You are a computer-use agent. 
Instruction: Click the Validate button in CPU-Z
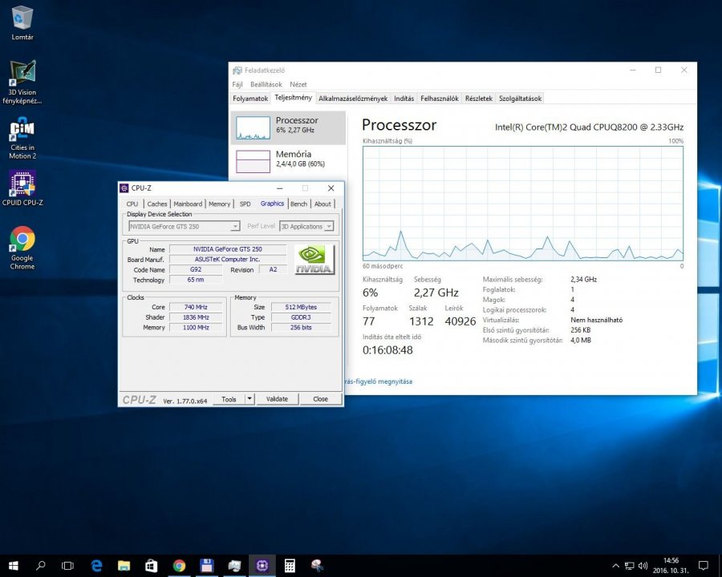coord(277,399)
